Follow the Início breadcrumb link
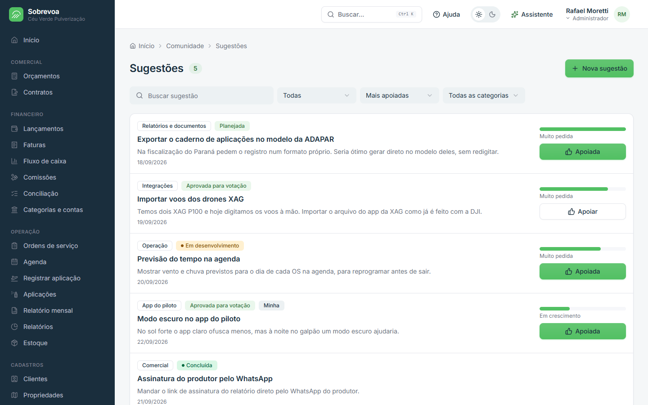The height and width of the screenshot is (405, 648). [142, 46]
